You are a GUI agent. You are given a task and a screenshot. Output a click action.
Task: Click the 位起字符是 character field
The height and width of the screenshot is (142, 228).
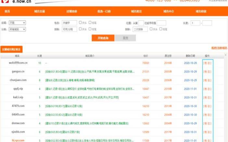[161, 23]
